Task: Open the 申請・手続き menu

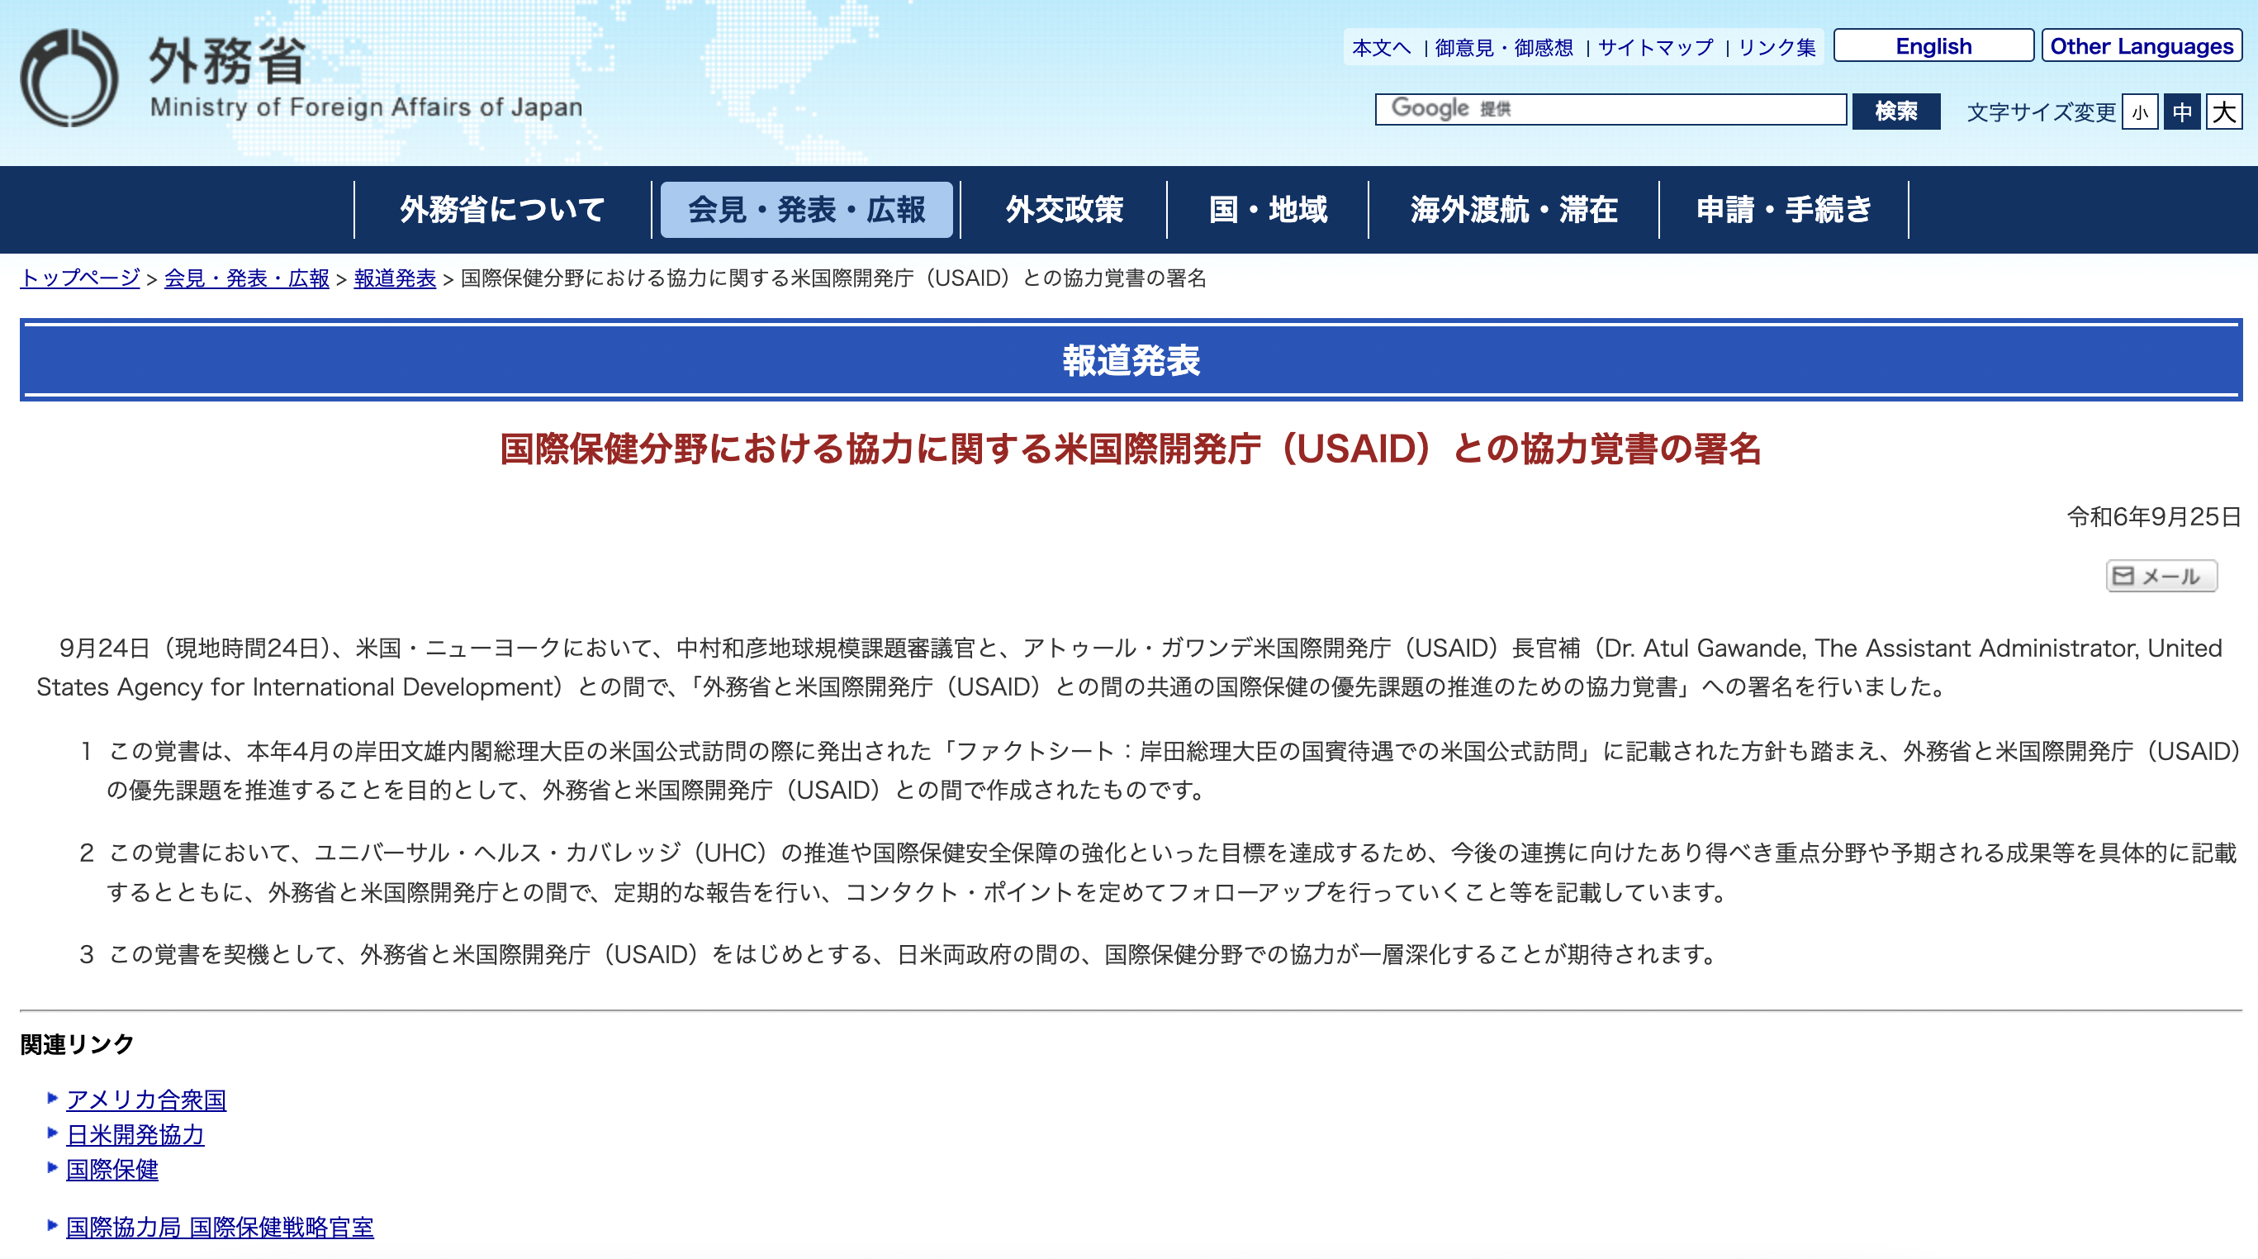Action: (1784, 210)
